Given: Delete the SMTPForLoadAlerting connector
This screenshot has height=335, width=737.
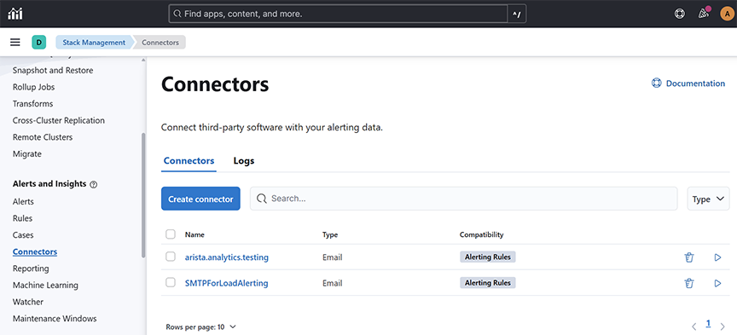Looking at the screenshot, I should tap(689, 283).
